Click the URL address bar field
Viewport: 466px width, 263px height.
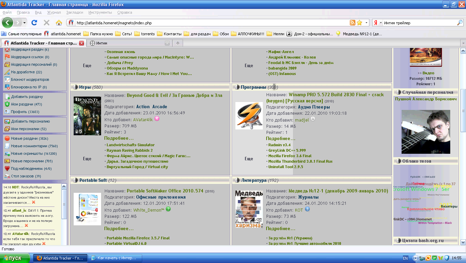click(x=212, y=23)
